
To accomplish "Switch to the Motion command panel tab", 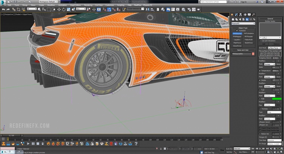I will pos(245,15).
